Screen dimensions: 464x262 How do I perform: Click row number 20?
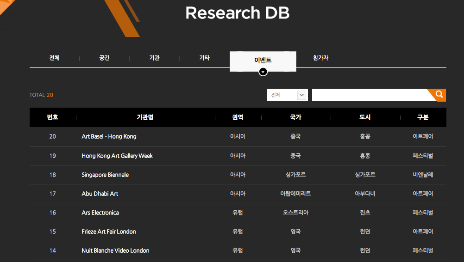point(53,136)
